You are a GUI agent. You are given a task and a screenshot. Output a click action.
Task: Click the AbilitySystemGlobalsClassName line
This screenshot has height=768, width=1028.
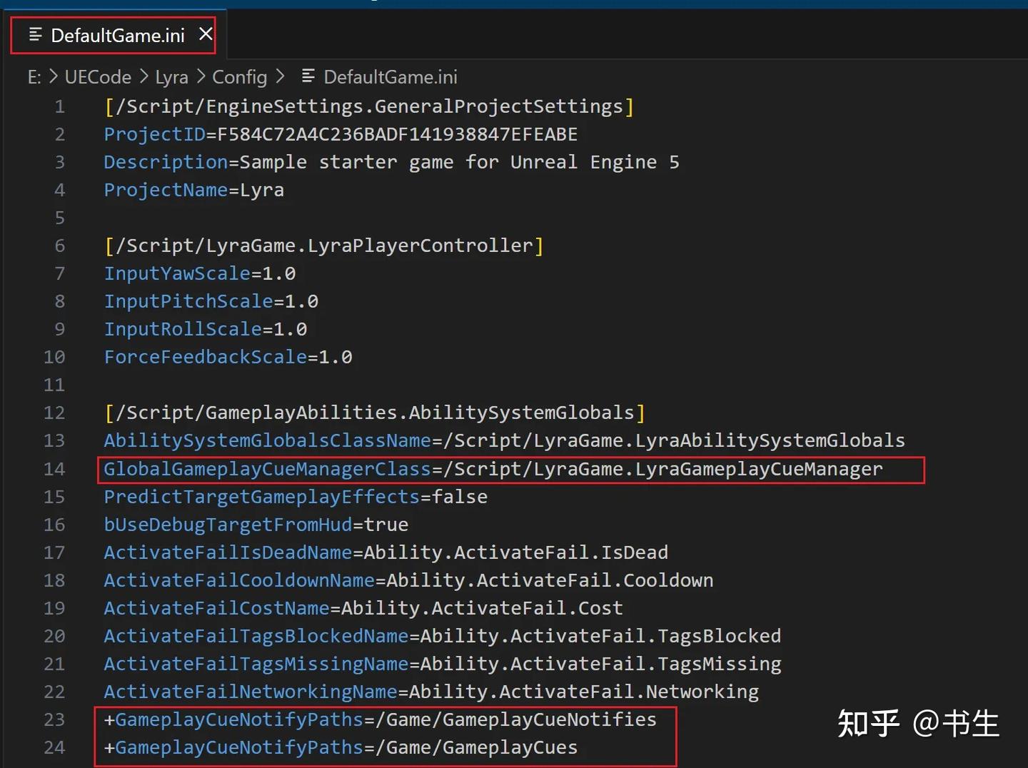click(x=505, y=441)
